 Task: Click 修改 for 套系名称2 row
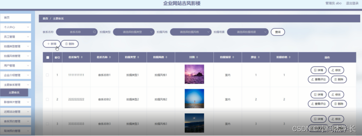pyautogui.click(x=336, y=94)
